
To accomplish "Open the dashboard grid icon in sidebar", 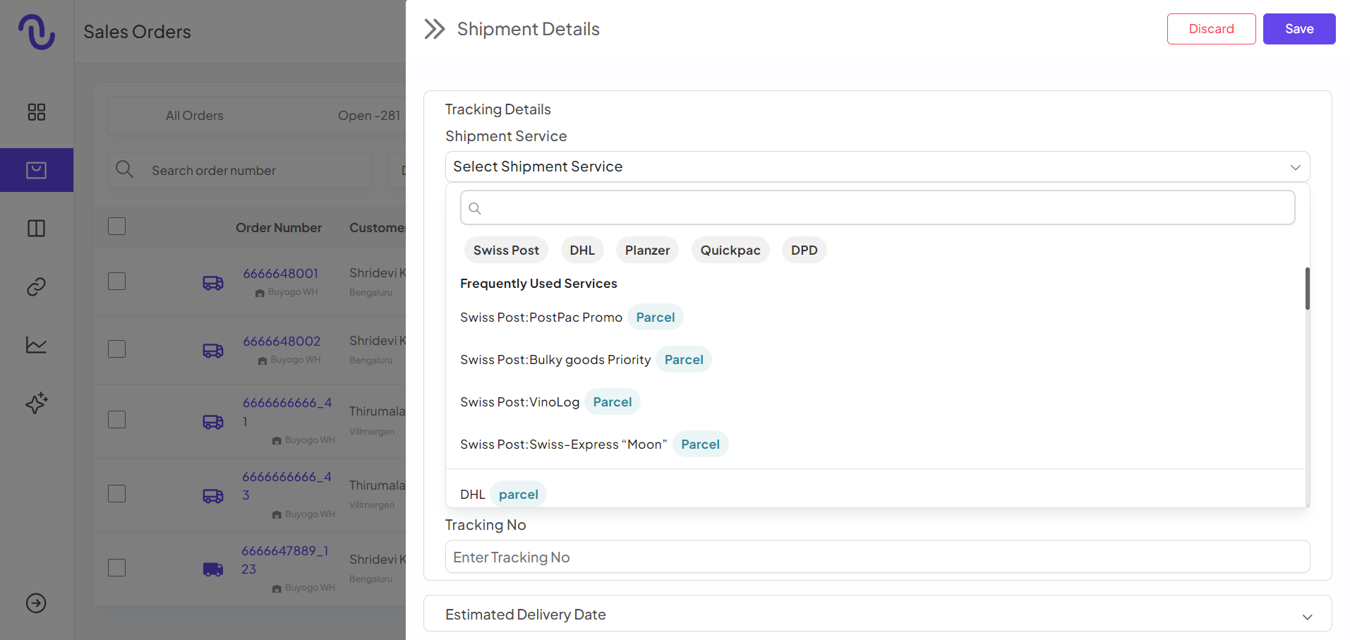I will pos(36,112).
